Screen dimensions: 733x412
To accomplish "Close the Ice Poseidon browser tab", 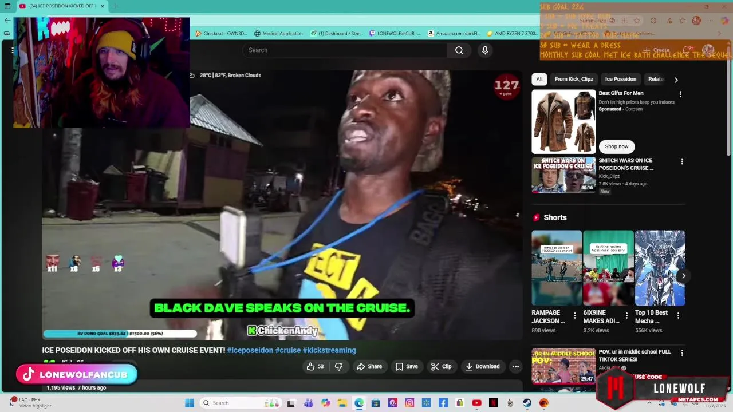I will (x=103, y=6).
